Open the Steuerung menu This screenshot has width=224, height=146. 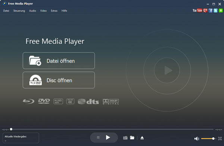click(x=19, y=11)
